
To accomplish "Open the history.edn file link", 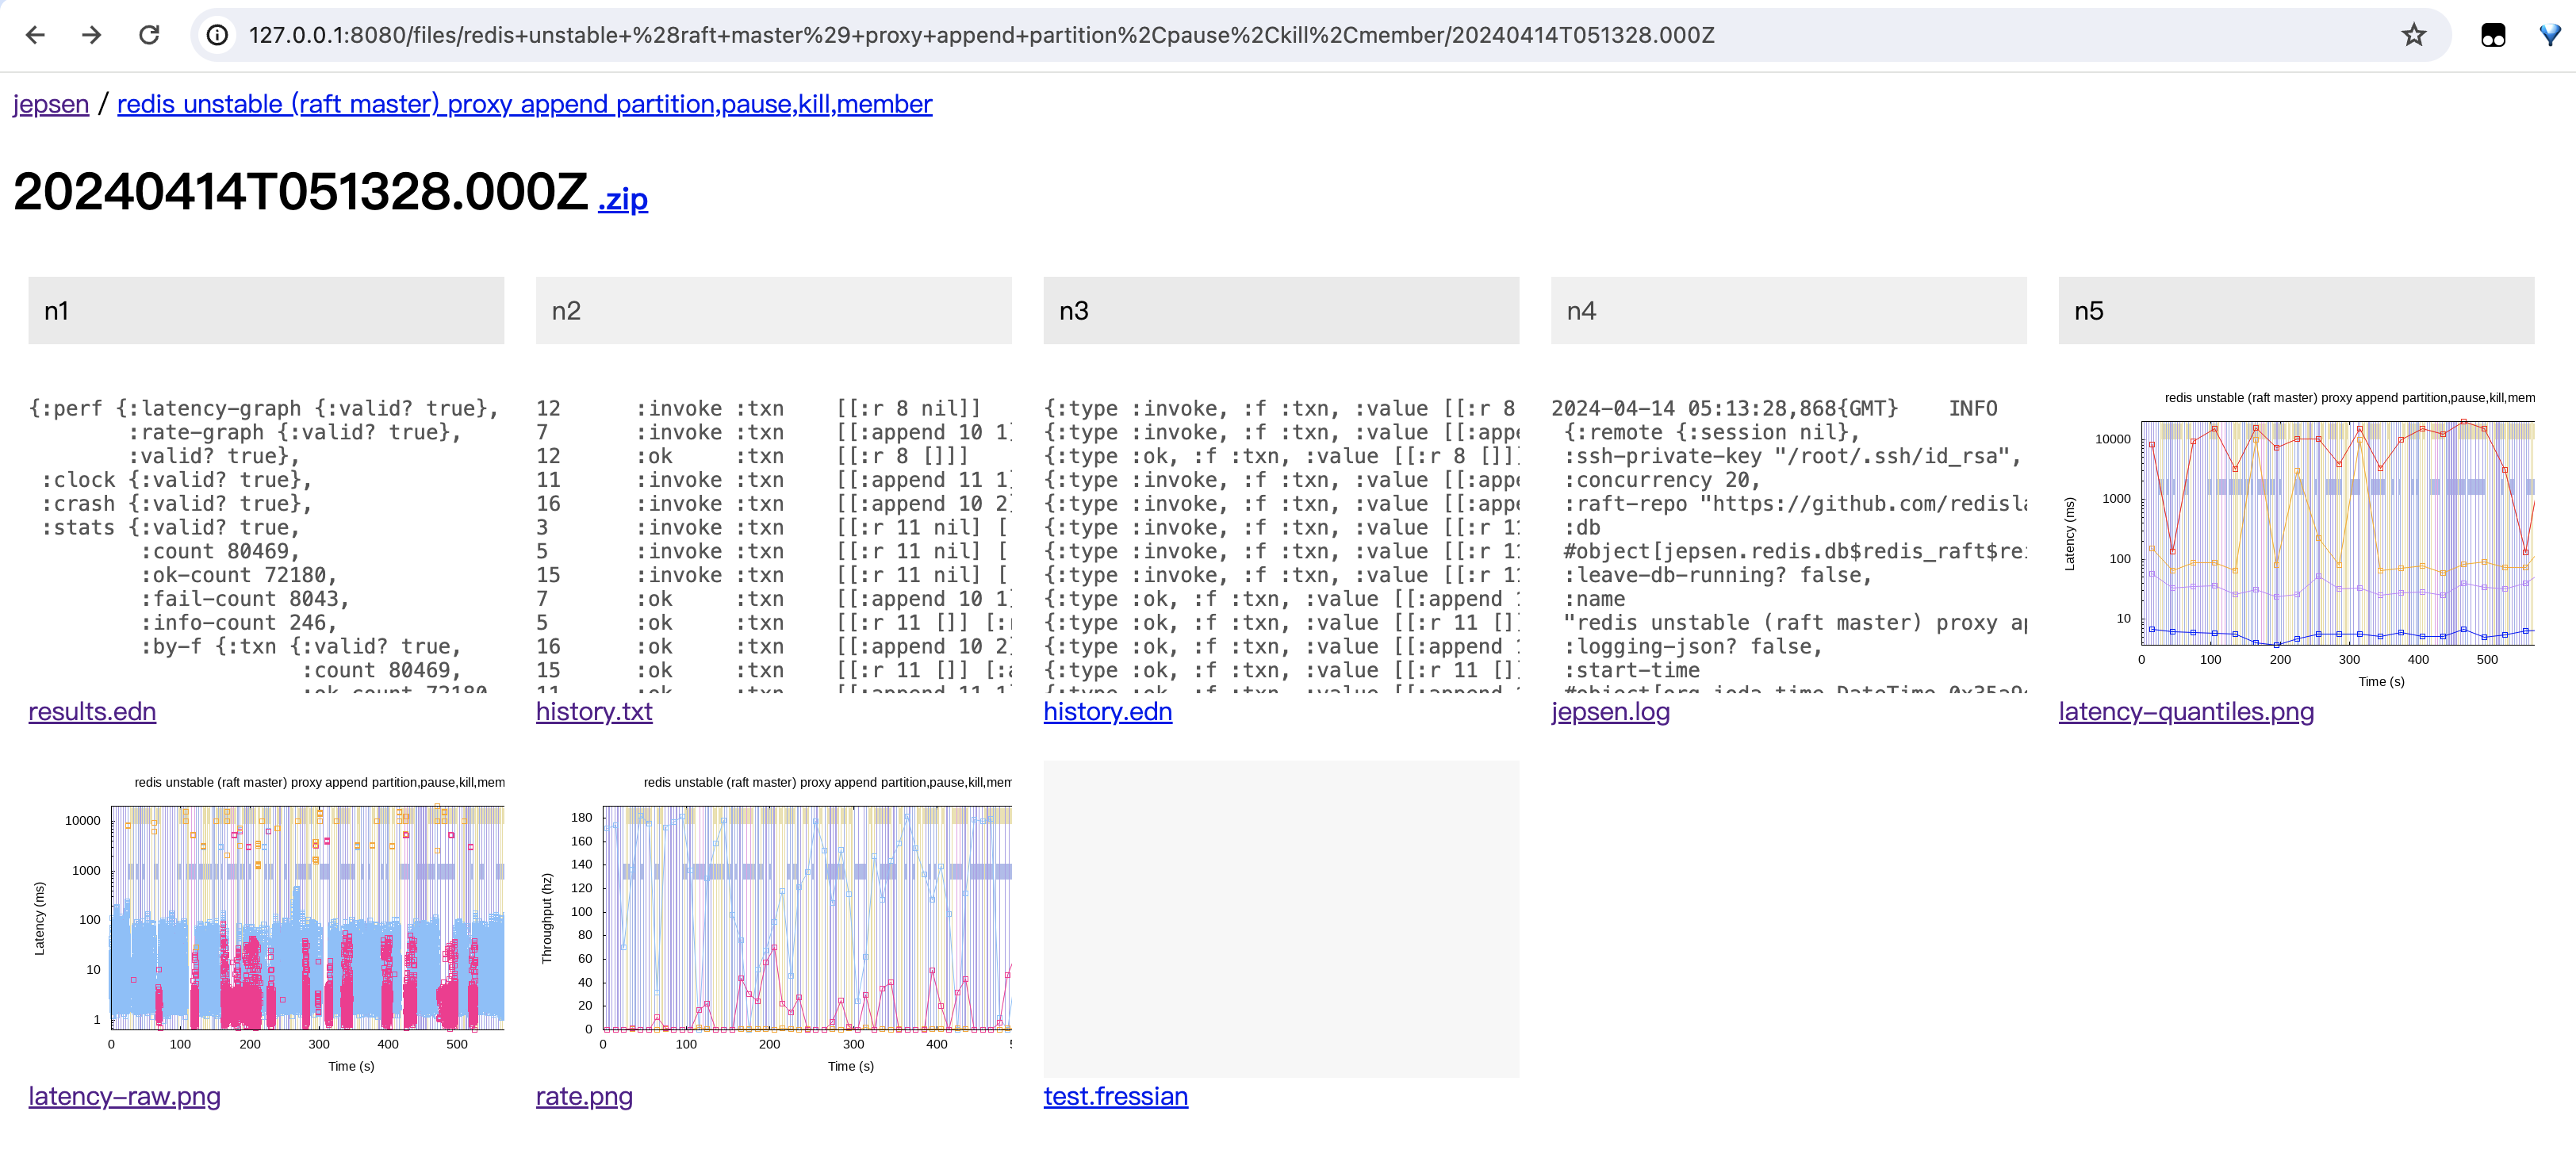I will pyautogui.click(x=1108, y=711).
